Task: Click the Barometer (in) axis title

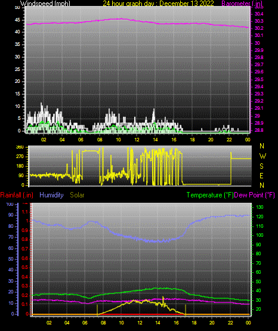Action: click(x=242, y=4)
